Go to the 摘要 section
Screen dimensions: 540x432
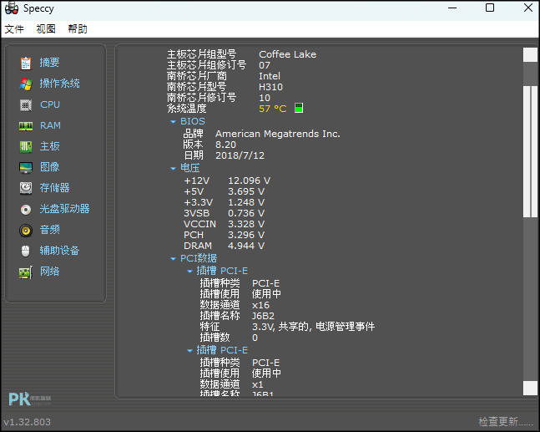pos(49,63)
